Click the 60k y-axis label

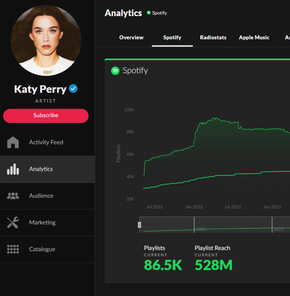coord(130,154)
